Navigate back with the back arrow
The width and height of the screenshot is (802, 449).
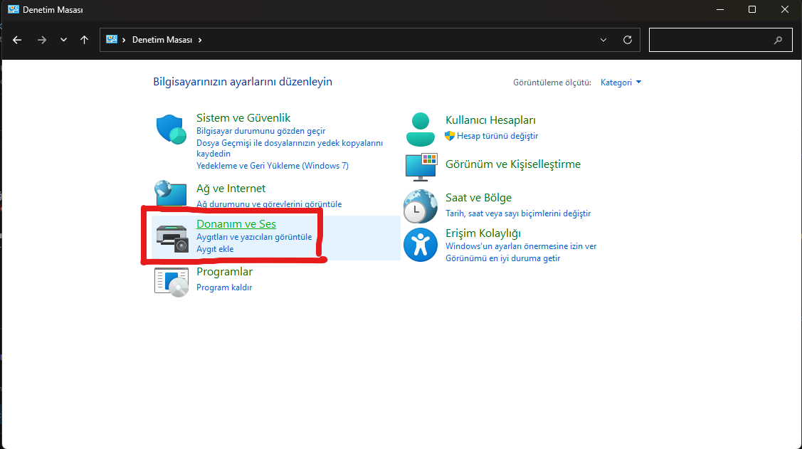tap(17, 40)
